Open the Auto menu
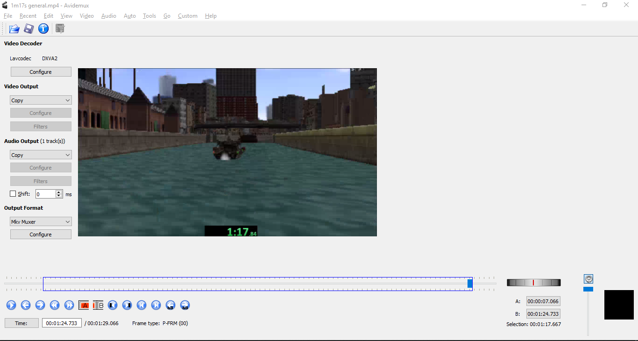Screen dimensions: 638x341 [130, 16]
